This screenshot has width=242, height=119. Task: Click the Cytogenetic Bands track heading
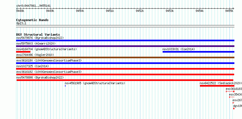(32, 20)
